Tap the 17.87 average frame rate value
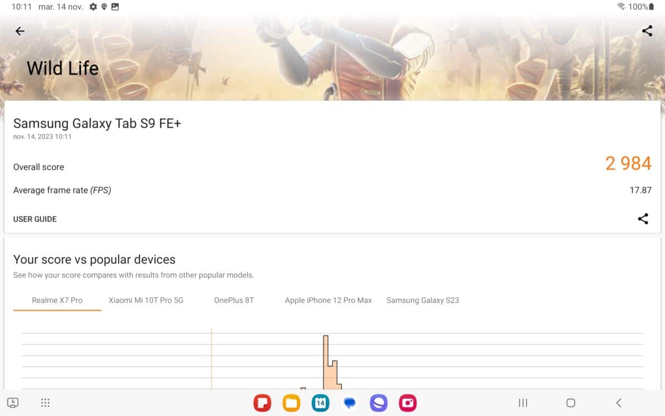 click(641, 190)
